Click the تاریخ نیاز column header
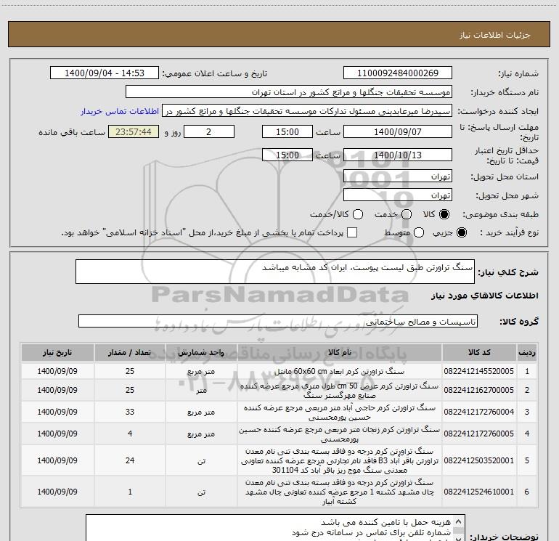 pos(57,352)
